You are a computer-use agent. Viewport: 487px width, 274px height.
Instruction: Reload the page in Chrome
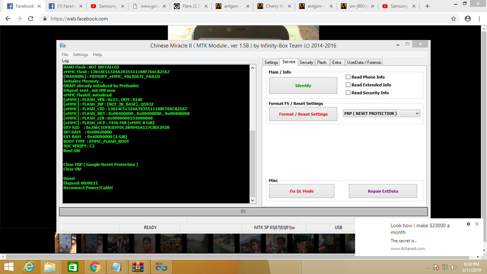coord(31,19)
